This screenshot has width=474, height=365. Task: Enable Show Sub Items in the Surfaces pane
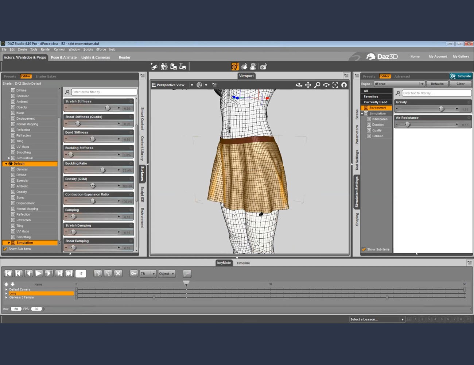[5, 249]
